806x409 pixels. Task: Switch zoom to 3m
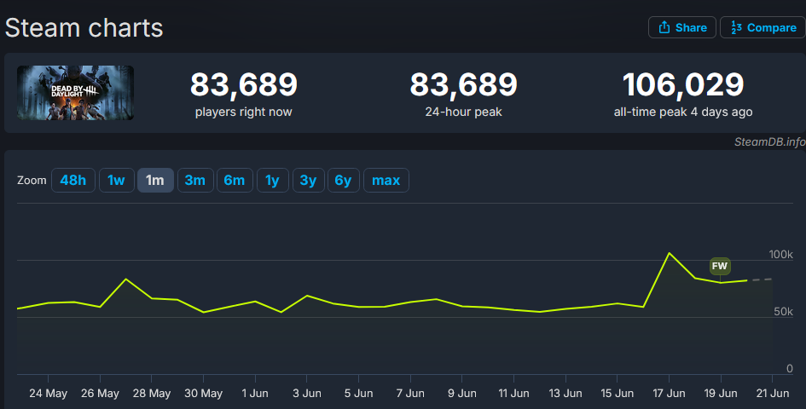click(195, 181)
